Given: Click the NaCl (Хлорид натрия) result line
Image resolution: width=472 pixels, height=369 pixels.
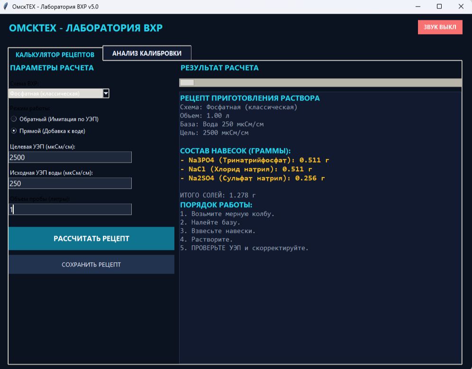Looking at the screenshot, I should click(x=246, y=169).
